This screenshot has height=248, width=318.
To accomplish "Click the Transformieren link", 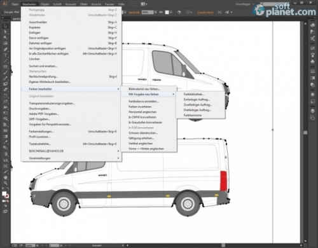I will point(205,12).
